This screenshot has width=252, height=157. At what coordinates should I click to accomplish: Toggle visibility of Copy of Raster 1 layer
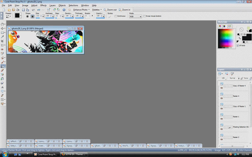click(221, 109)
